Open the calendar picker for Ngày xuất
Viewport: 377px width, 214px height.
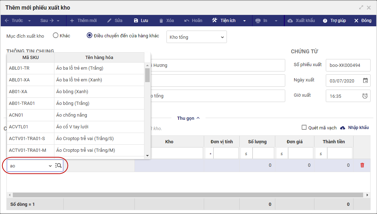click(x=365, y=80)
